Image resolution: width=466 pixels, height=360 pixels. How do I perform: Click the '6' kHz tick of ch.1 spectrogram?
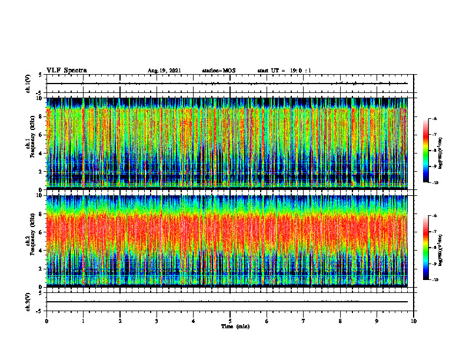41,135
